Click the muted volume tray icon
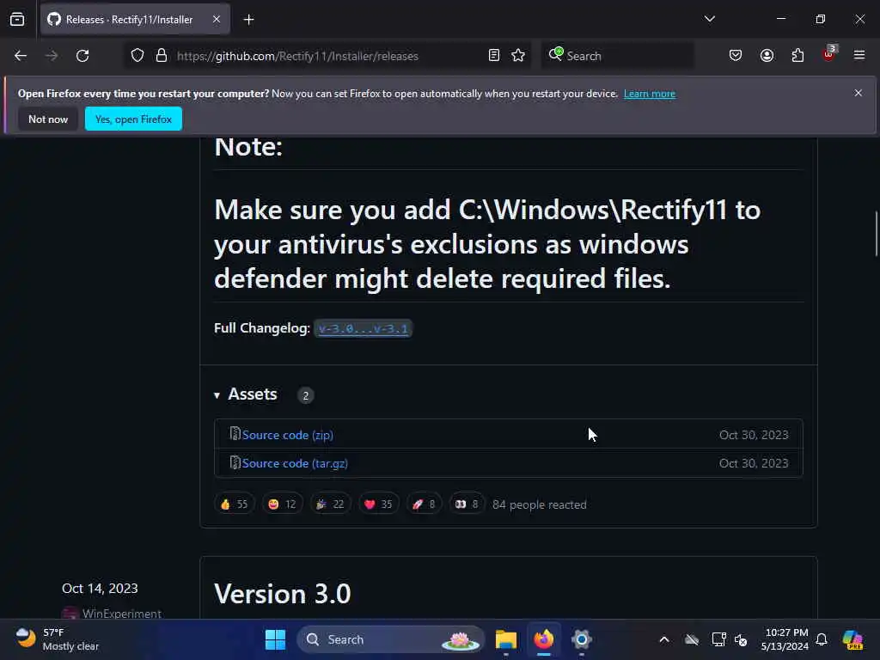 point(741,639)
